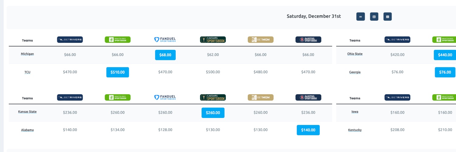
Task: Select the three-column grid layout icon
Action: pos(388,17)
